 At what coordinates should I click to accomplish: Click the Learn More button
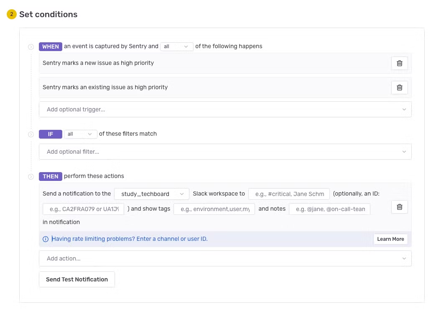(390, 239)
